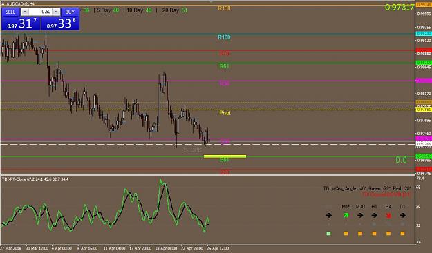Click the 18 Apr 08:00 time axis label
Image resolution: width=432 pixels, height=253 pixels.
166,248
